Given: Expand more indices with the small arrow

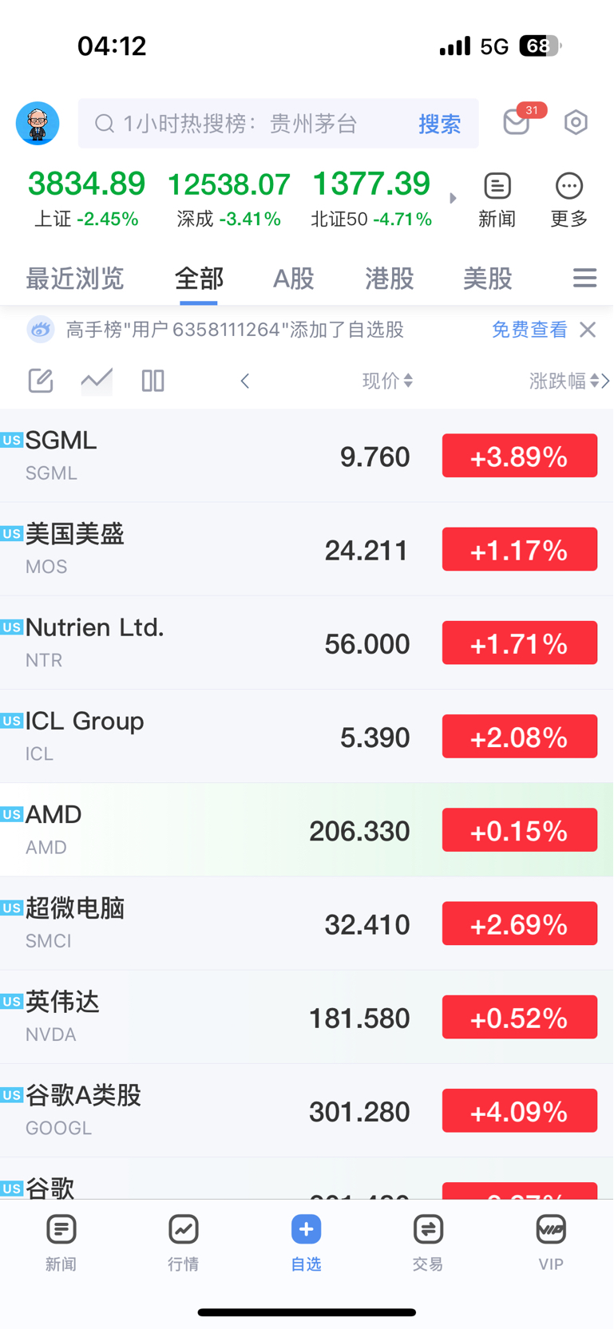Looking at the screenshot, I should [453, 198].
